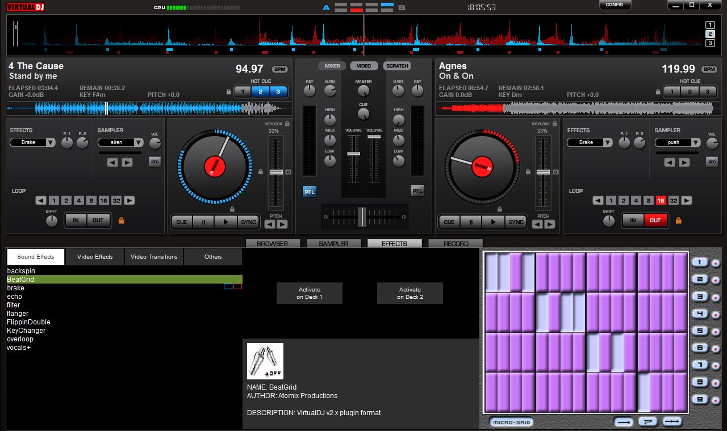Screen dimensions: 727x431
Task: Open left deck effects dropdown Brake
Action: click(33, 142)
